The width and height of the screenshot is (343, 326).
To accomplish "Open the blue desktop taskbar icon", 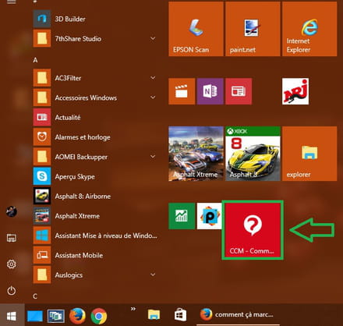I will click(35, 316).
